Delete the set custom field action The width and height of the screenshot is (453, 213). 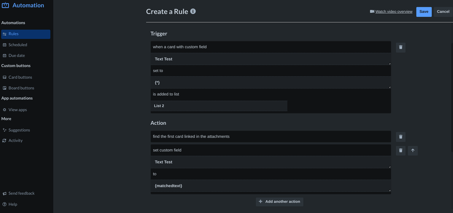pyautogui.click(x=400, y=151)
